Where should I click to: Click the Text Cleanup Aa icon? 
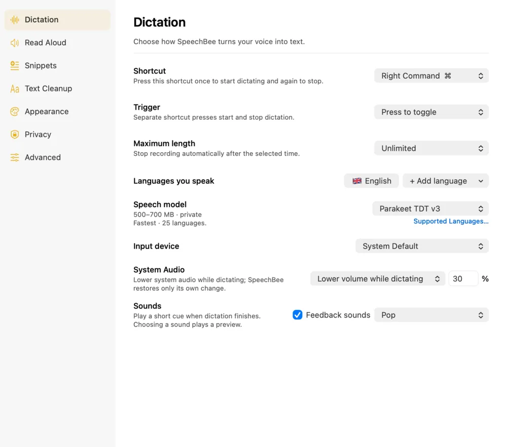click(15, 89)
